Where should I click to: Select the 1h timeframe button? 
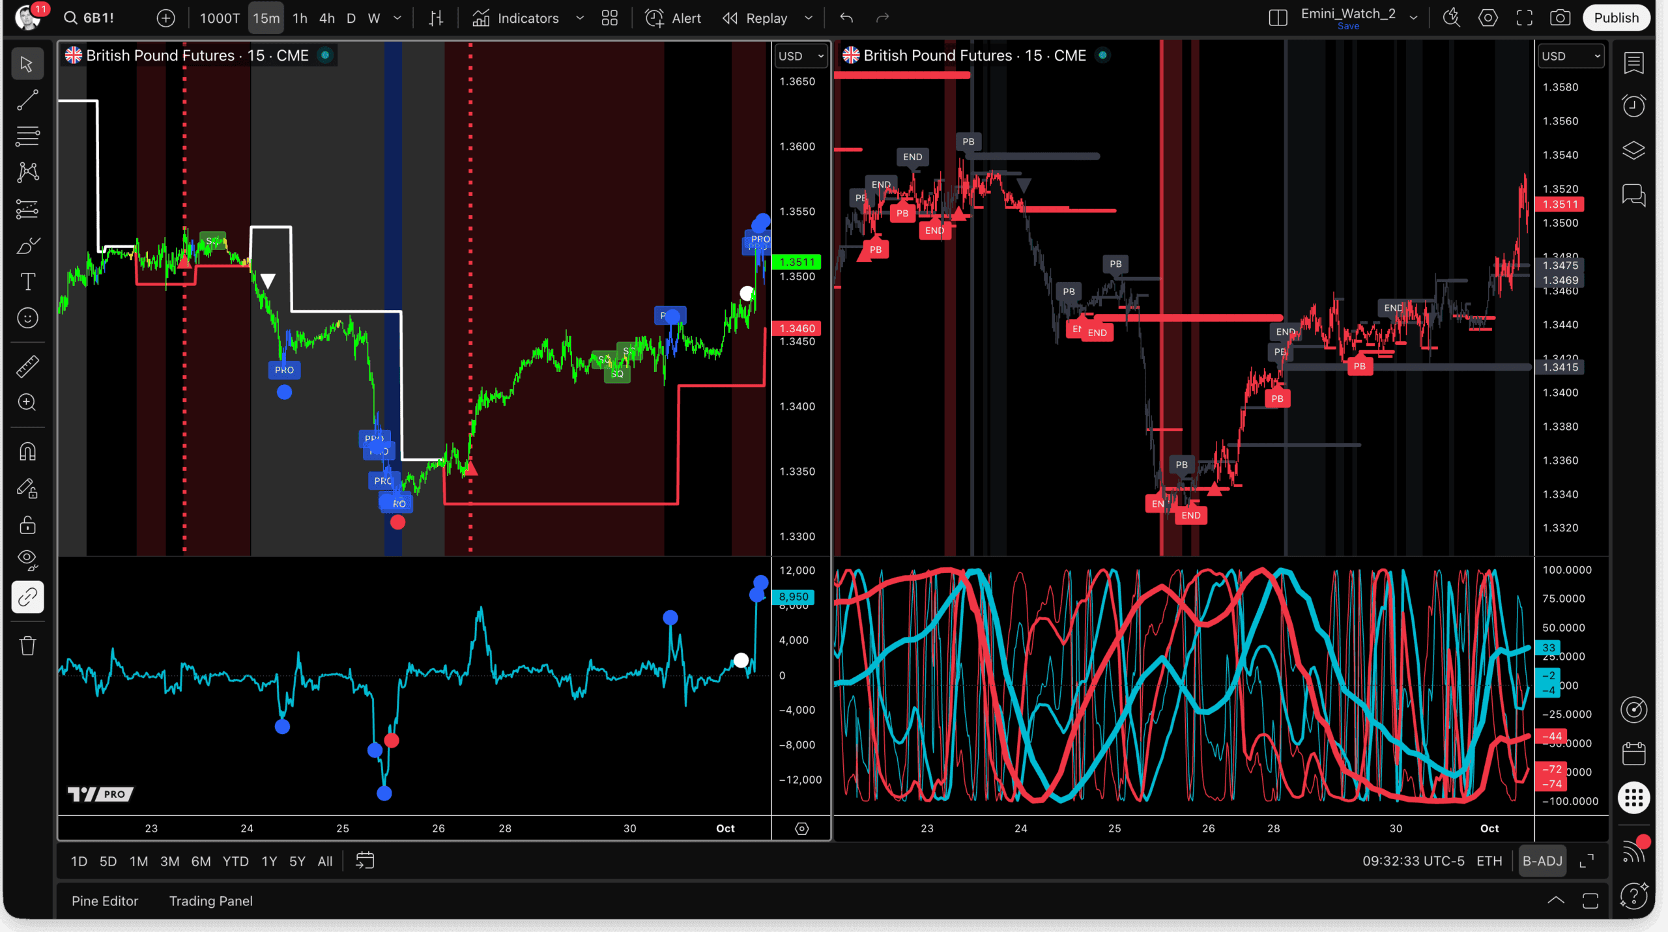point(300,18)
